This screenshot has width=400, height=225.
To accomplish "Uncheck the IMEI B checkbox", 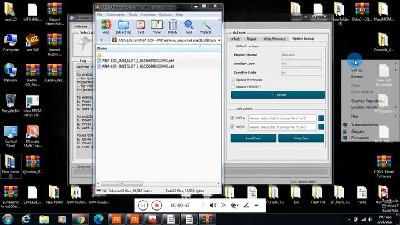I will coord(232,126).
